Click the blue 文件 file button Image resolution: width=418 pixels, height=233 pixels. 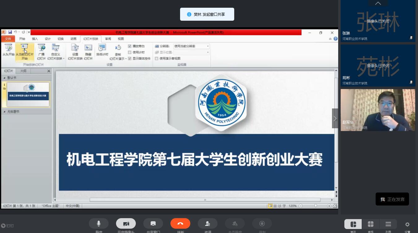[x=8, y=39]
